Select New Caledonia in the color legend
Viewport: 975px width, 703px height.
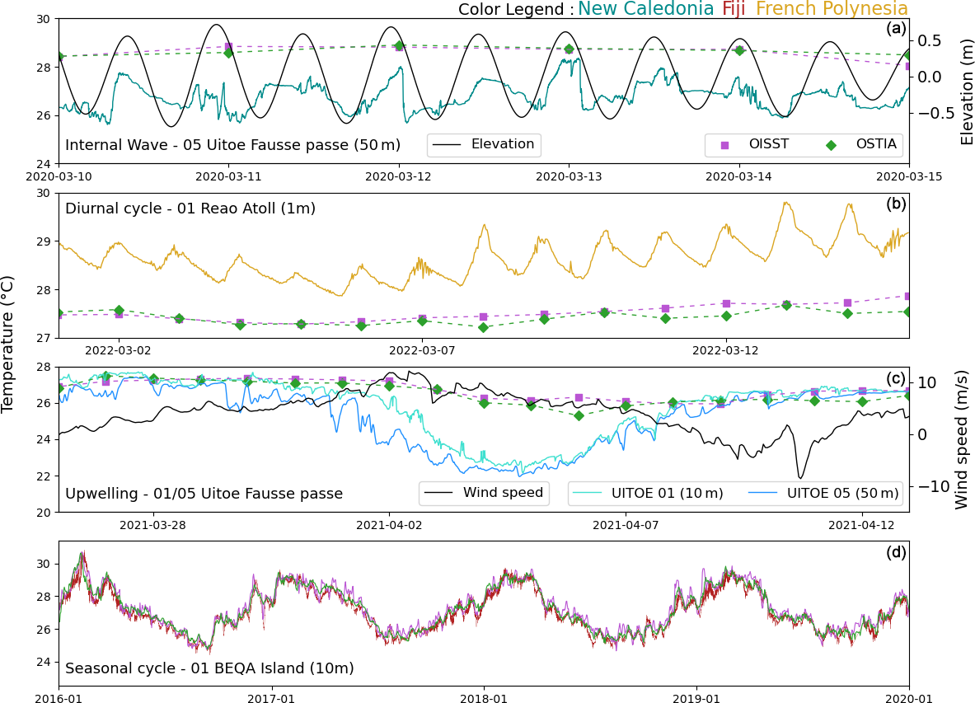[645, 9]
